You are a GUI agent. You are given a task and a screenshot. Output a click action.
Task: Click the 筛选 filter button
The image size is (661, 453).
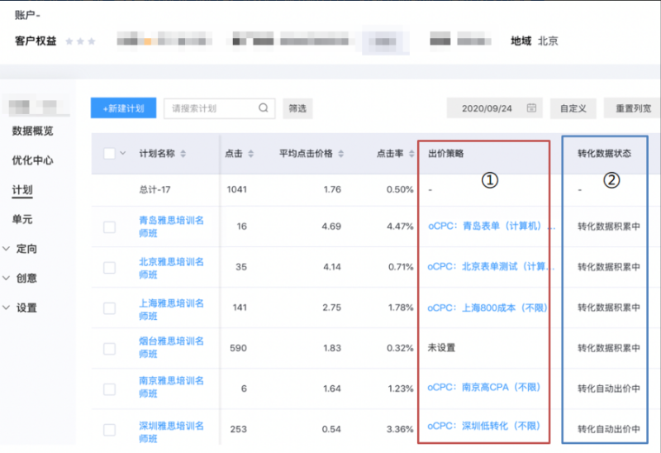[x=297, y=108]
